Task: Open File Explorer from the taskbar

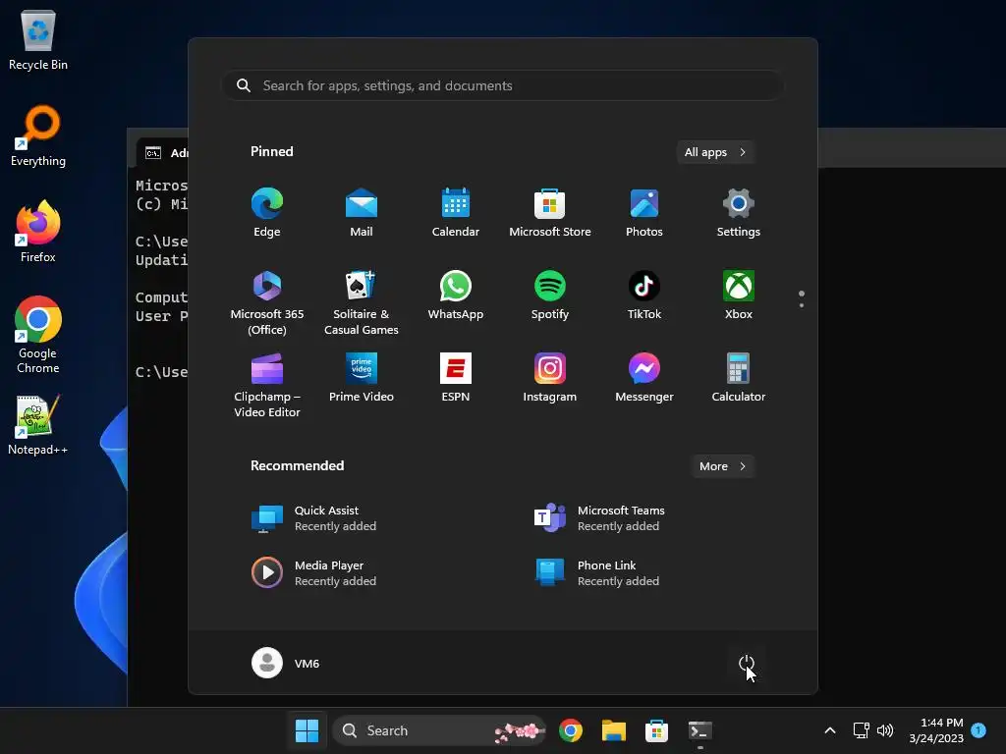Action: [x=613, y=730]
